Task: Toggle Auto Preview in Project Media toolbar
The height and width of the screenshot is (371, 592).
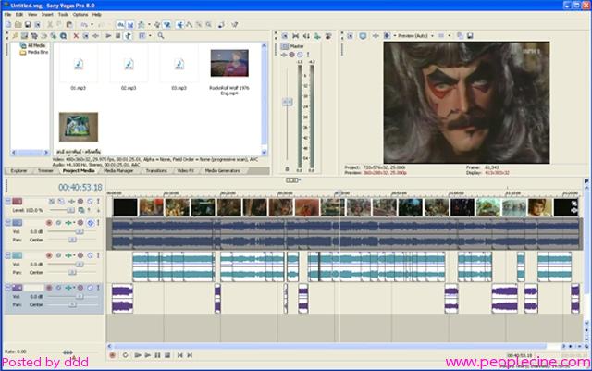Action: [128, 36]
